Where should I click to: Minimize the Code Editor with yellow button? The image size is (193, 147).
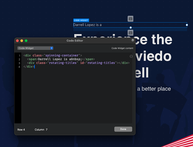tap(22, 41)
